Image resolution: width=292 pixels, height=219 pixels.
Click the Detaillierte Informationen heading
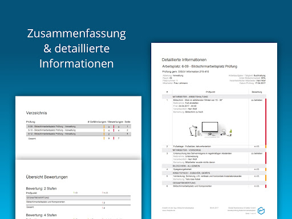pyautogui.click(x=184, y=60)
